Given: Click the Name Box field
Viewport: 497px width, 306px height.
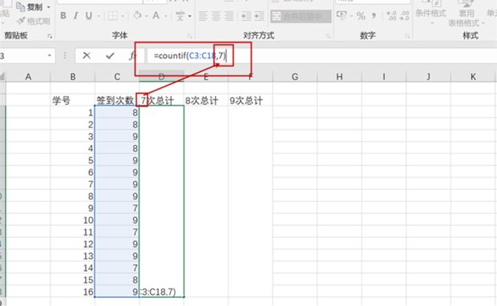Looking at the screenshot, I should [22, 56].
